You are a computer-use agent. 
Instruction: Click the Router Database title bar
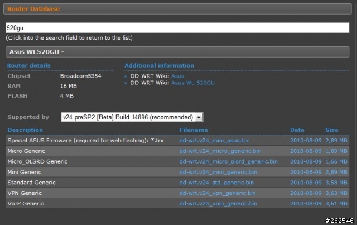tap(177, 9)
